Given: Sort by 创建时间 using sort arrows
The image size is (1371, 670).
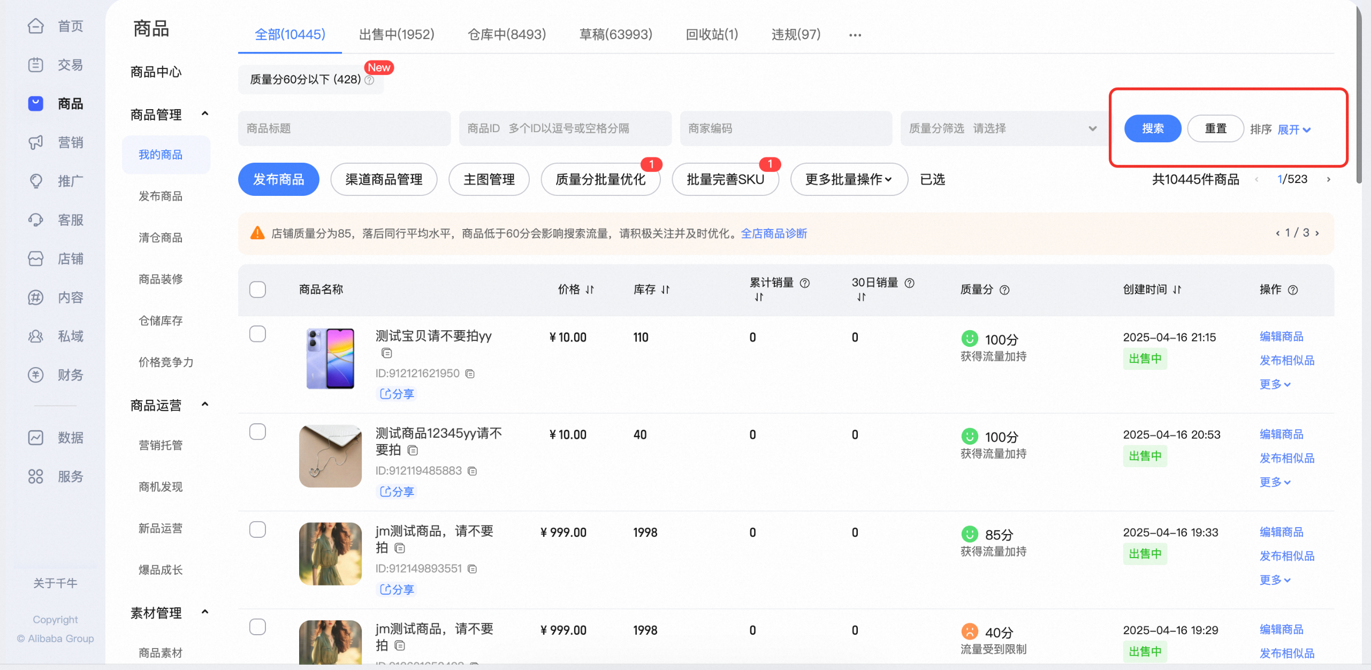Looking at the screenshot, I should click(1177, 290).
